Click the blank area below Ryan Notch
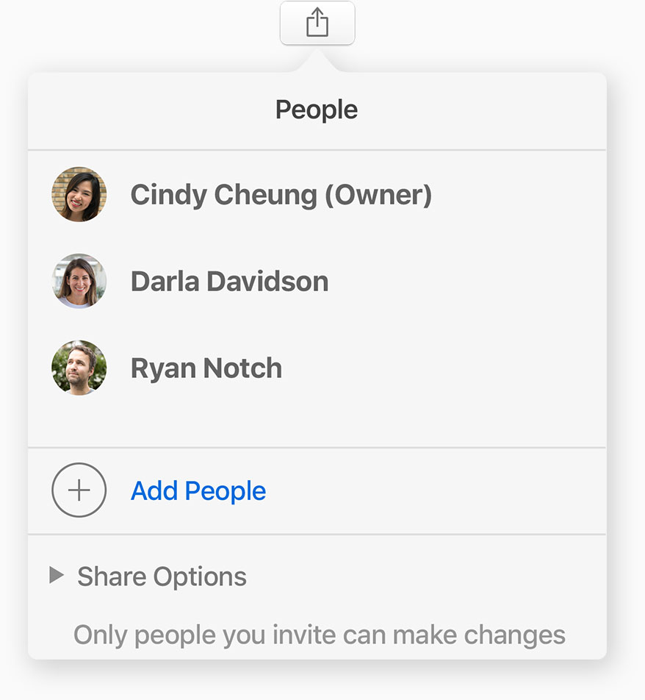Viewport: 645px width, 700px height. click(x=317, y=421)
